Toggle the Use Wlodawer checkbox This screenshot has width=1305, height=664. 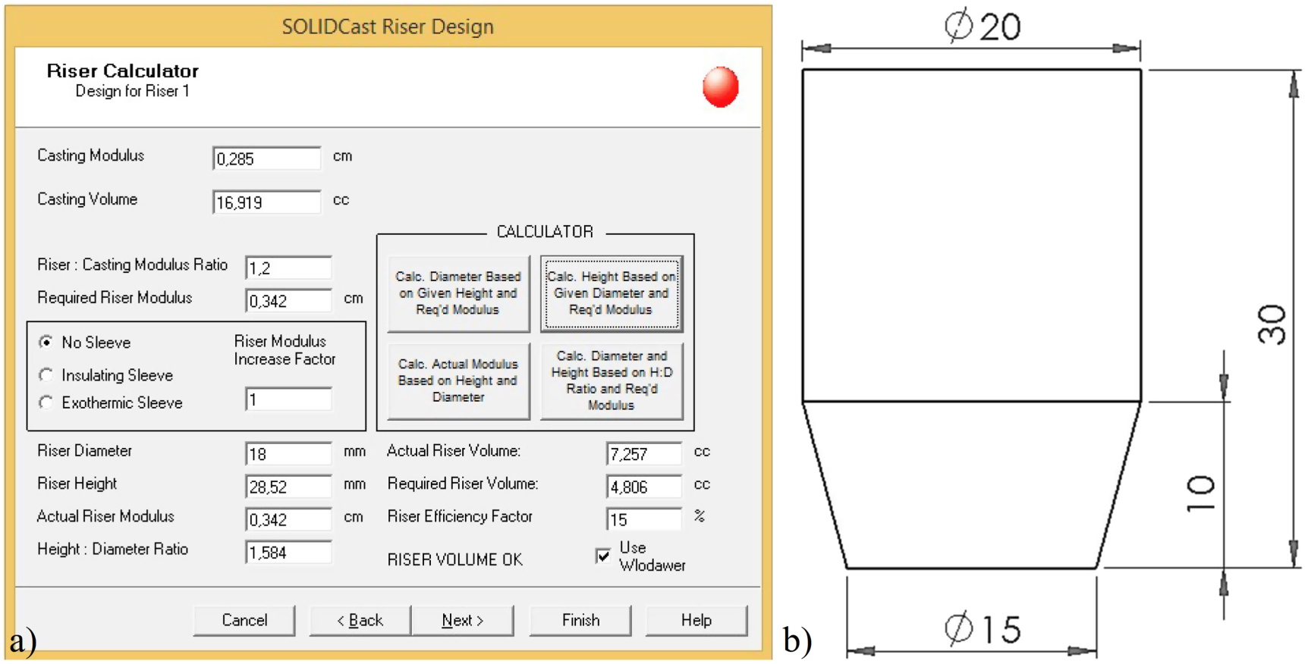603,556
